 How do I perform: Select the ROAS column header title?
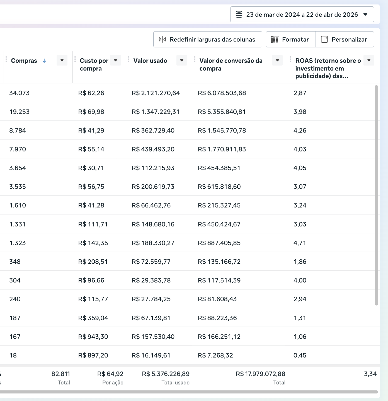click(x=328, y=68)
